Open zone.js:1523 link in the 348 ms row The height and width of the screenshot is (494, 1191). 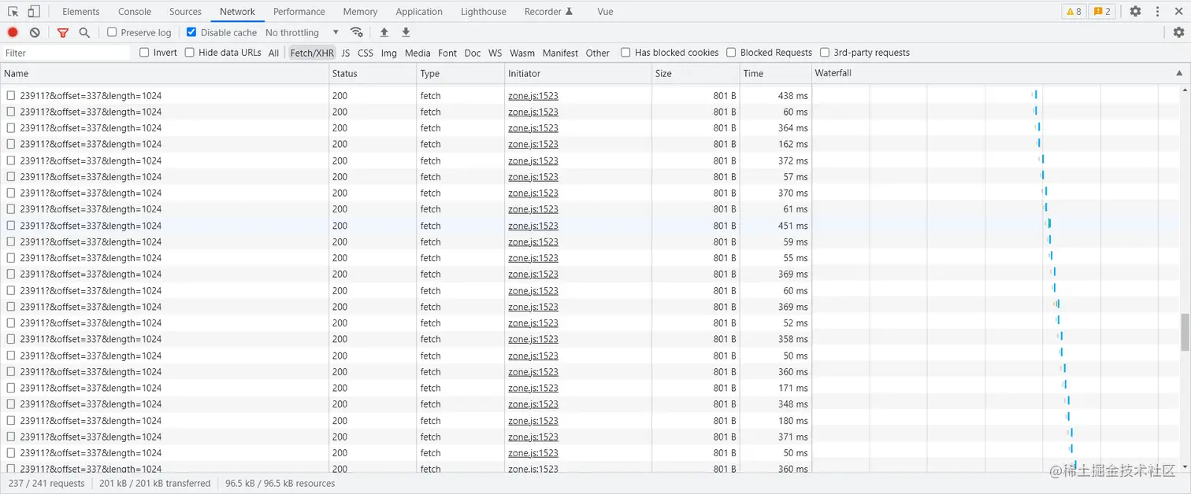pyautogui.click(x=533, y=404)
